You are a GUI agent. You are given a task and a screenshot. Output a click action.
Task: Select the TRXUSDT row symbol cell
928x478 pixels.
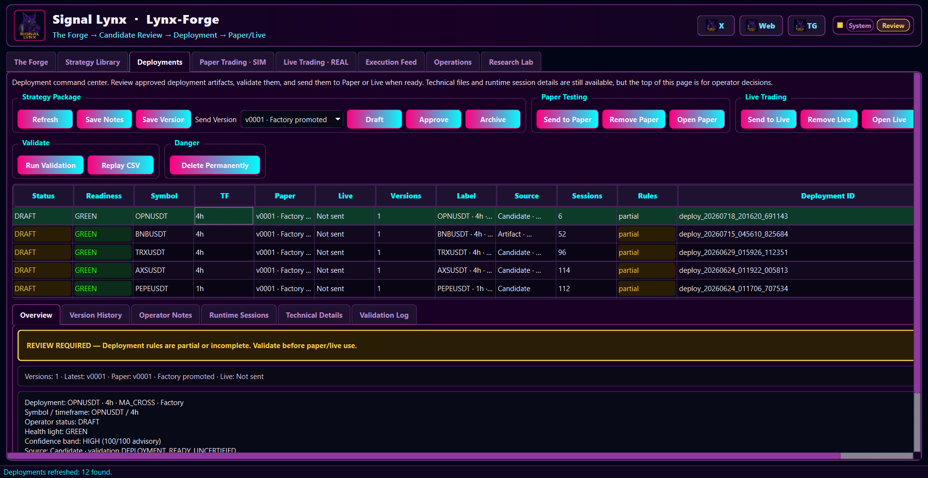(x=163, y=253)
